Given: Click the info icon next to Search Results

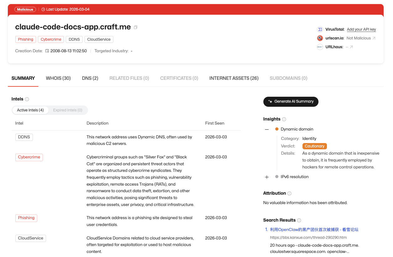Looking at the screenshot, I should pos(299,220).
